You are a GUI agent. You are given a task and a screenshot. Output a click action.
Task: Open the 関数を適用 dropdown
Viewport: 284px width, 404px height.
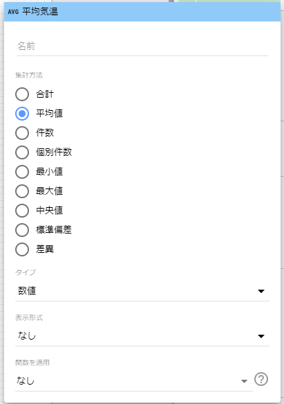pyautogui.click(x=134, y=381)
